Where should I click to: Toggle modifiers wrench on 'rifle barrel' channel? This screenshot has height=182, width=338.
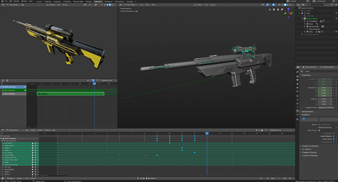pos(32,143)
